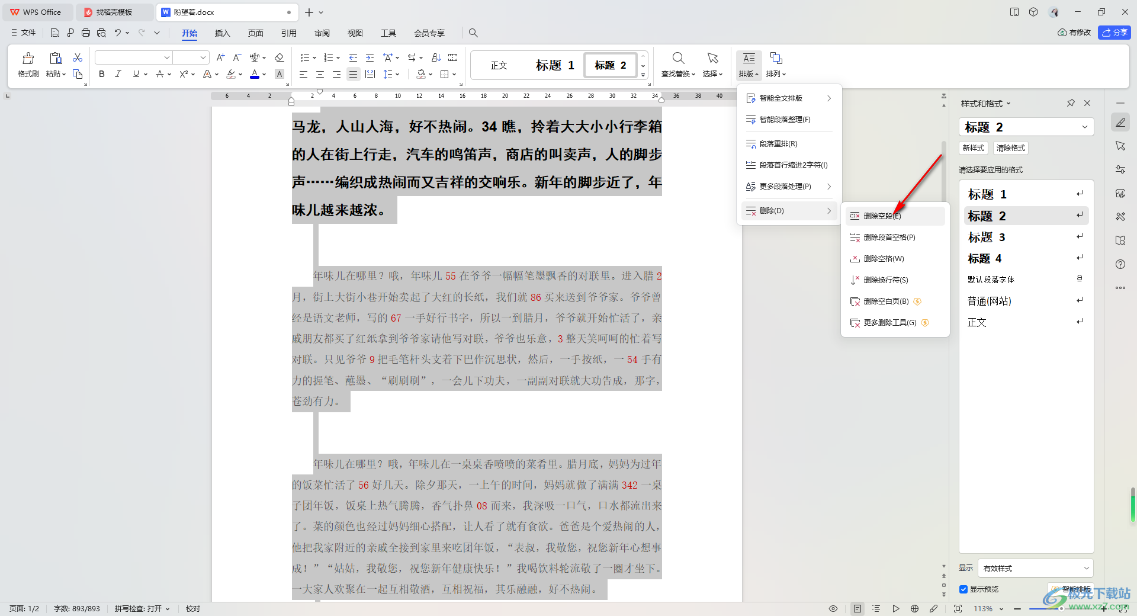Click the Increase Indent icon
Viewport: 1137px width, 616px height.
[370, 57]
